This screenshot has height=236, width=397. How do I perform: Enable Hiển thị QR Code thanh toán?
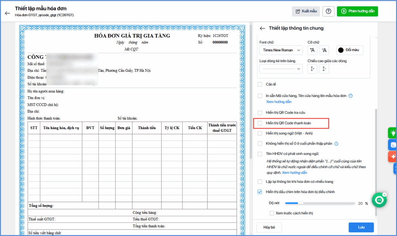coord(260,123)
